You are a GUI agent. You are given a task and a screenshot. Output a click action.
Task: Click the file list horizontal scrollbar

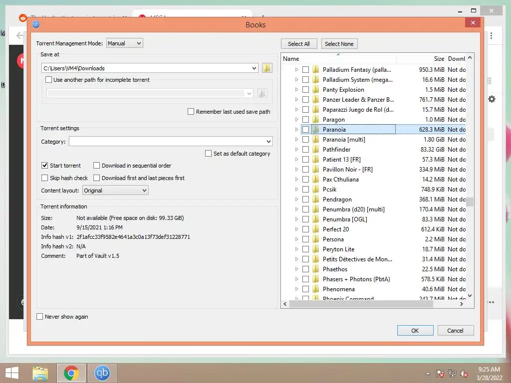pyautogui.click(x=361, y=304)
